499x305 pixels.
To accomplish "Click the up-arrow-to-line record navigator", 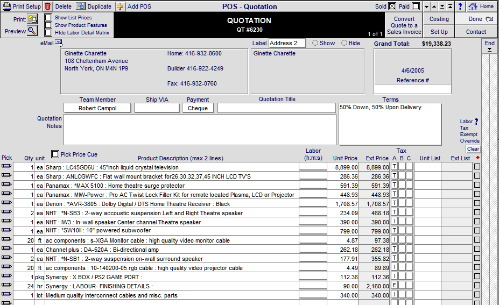I will click(450, 6).
